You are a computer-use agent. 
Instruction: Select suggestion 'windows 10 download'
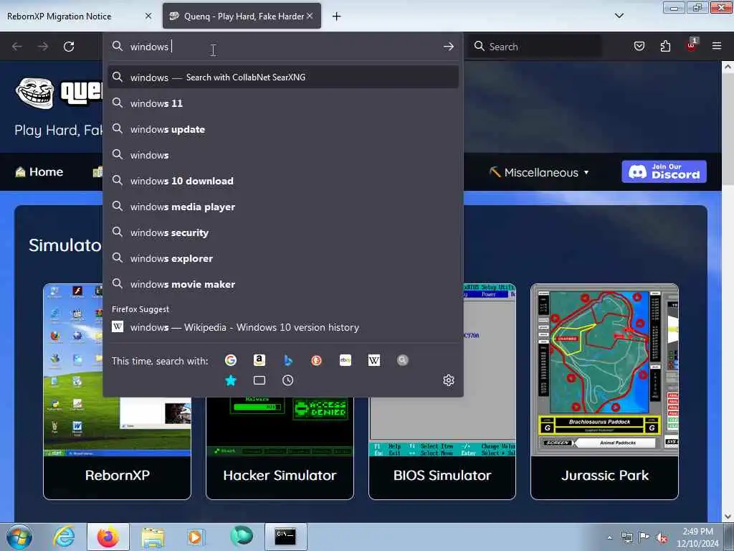(282, 181)
